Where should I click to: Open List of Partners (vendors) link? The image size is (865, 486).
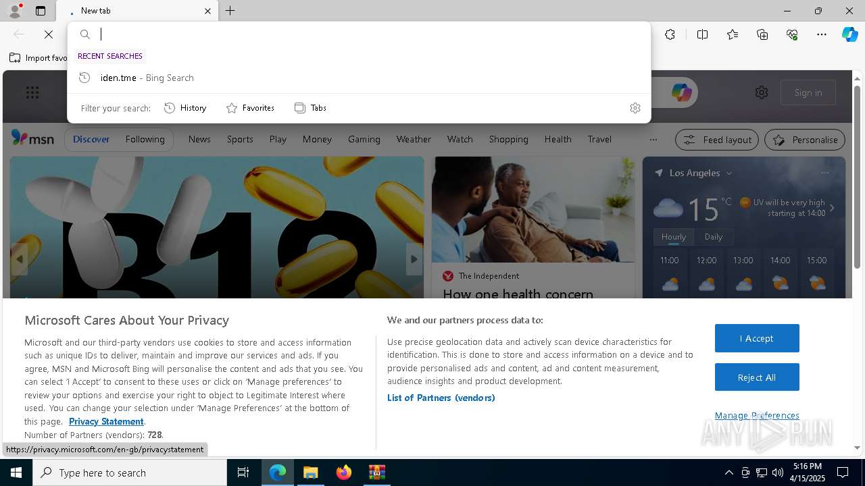pyautogui.click(x=441, y=398)
